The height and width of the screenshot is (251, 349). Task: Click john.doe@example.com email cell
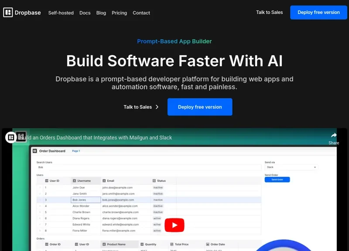click(126, 188)
